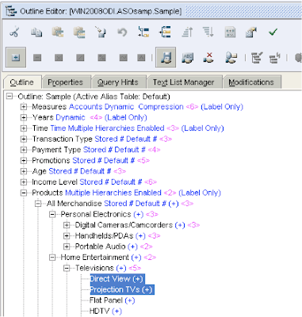Click the ABC rename icon

pos(187,57)
